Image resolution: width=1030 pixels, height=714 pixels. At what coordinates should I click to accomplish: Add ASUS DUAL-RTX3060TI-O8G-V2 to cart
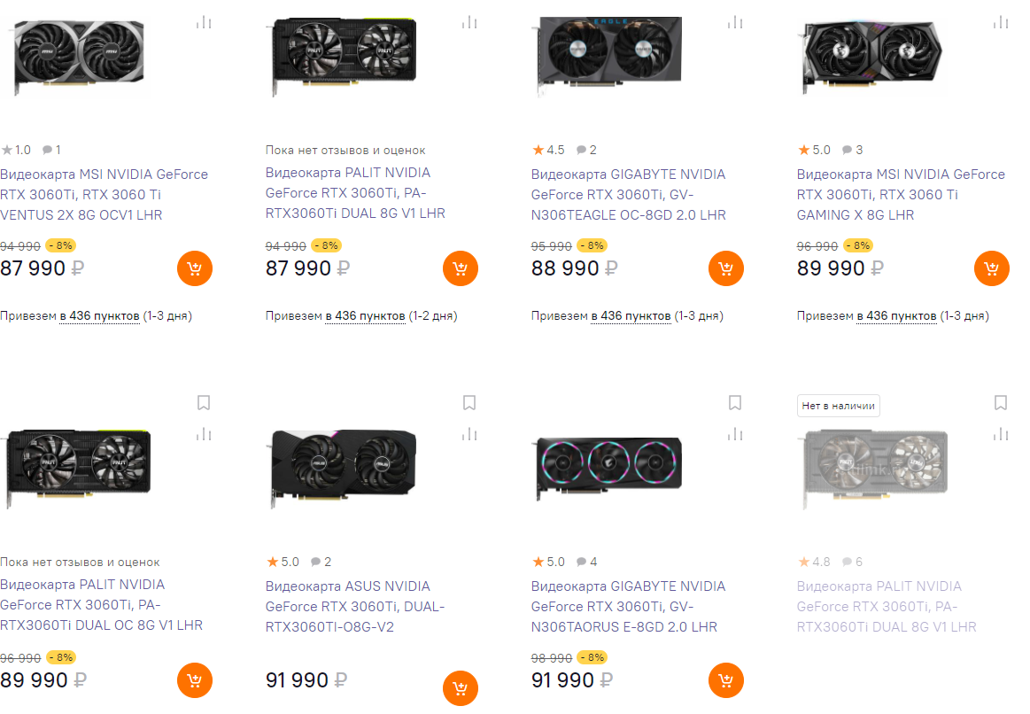click(460, 688)
